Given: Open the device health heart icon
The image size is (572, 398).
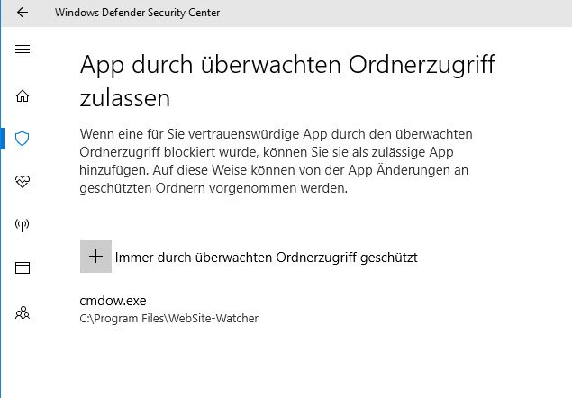Looking at the screenshot, I should click(23, 182).
